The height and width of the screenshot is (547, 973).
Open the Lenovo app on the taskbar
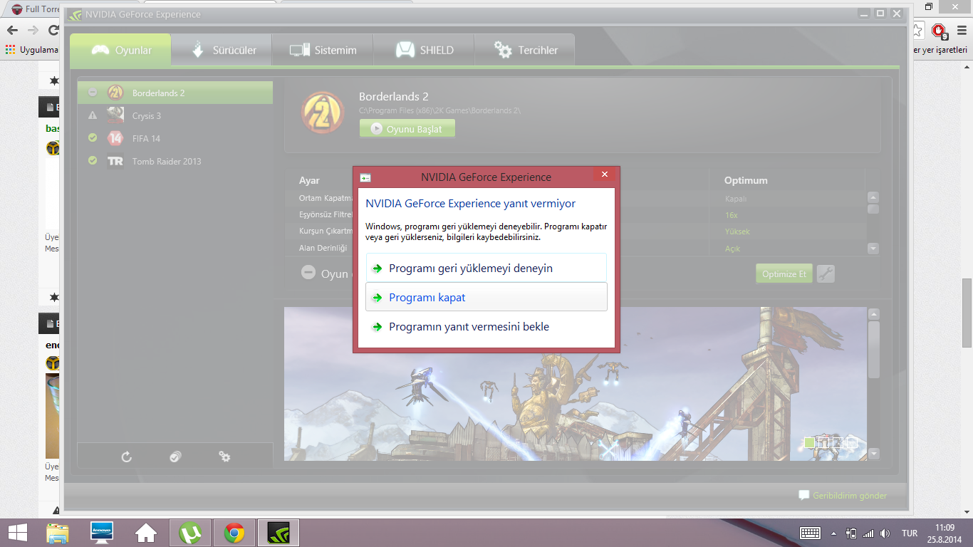pyautogui.click(x=102, y=533)
